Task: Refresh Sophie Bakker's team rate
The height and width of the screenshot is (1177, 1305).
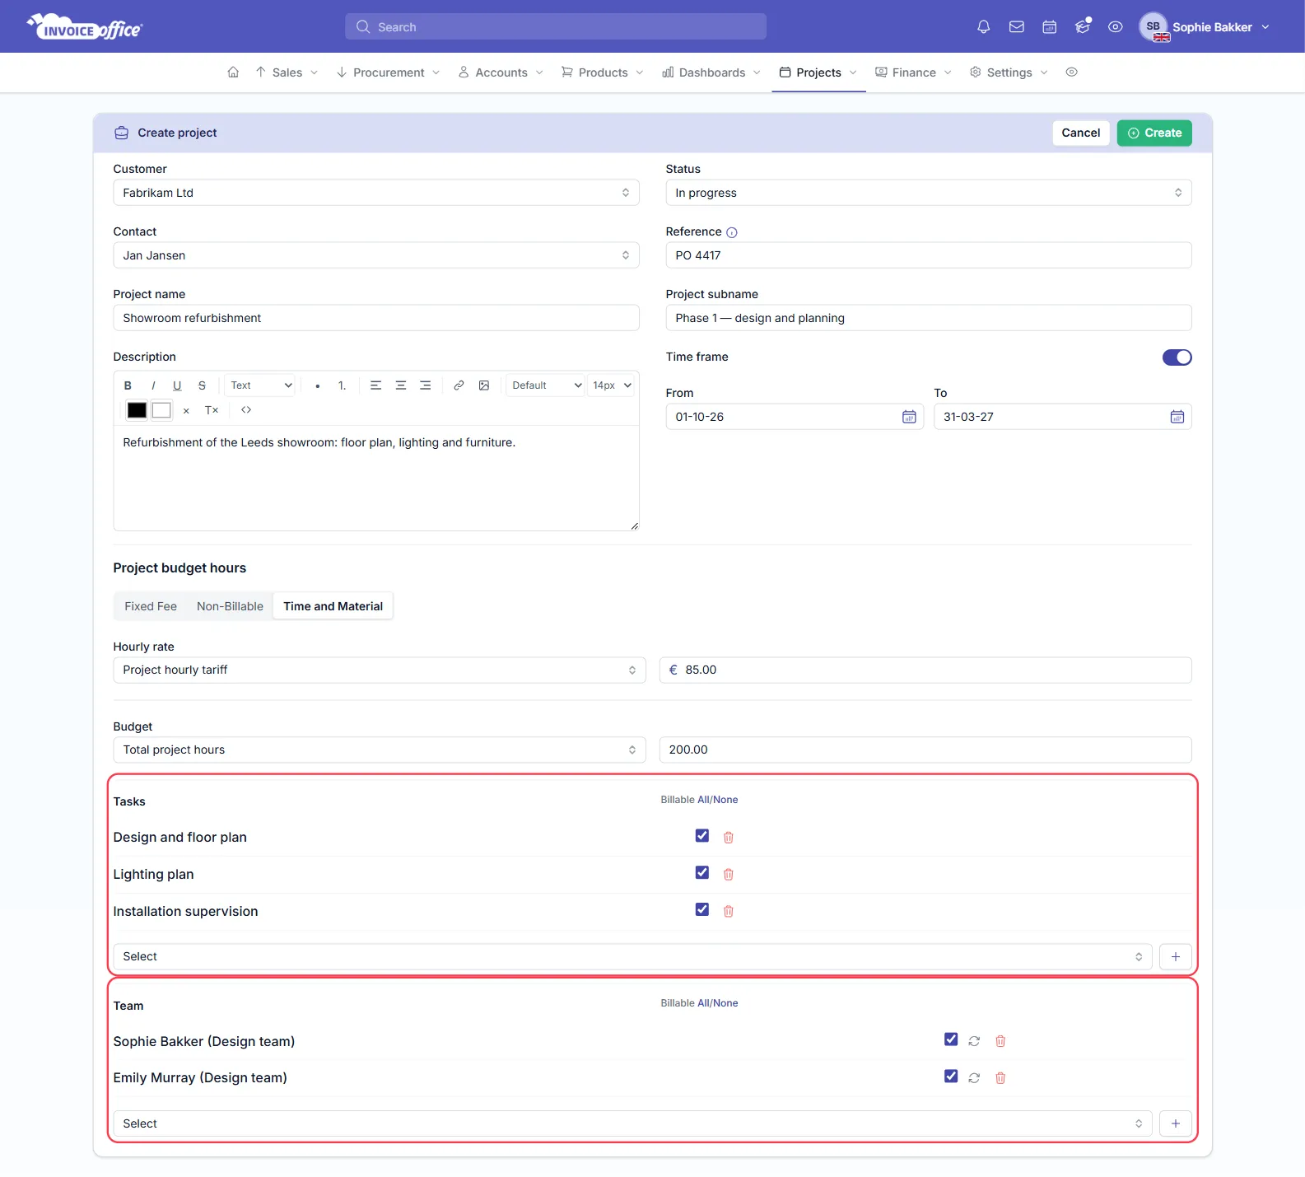Action: click(x=974, y=1041)
